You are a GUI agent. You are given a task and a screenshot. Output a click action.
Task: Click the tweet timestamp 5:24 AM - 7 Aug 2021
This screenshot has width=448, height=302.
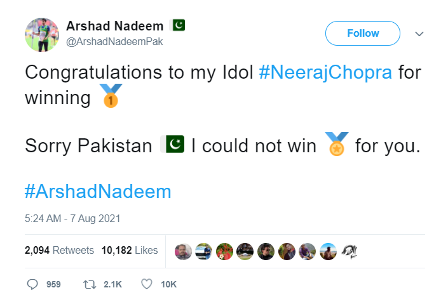click(x=72, y=218)
